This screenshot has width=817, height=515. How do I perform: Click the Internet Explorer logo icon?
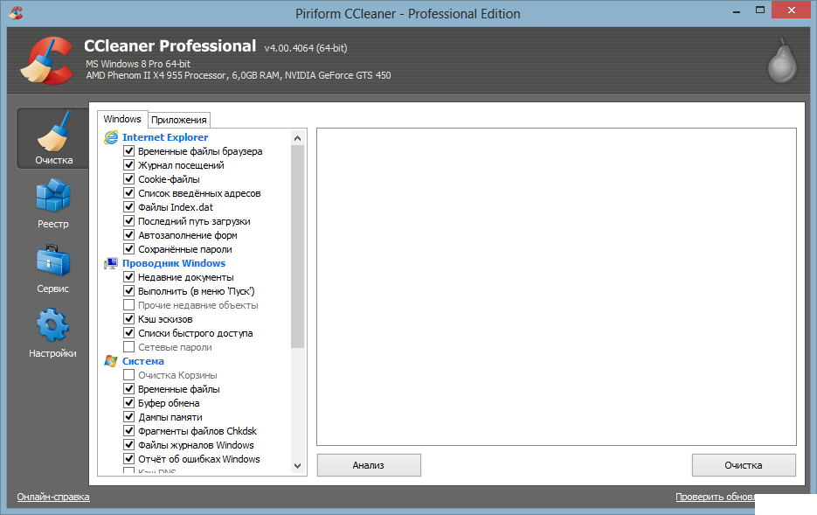(x=111, y=137)
